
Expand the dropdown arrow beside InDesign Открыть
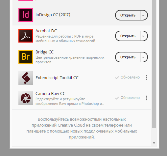tap(144, 15)
